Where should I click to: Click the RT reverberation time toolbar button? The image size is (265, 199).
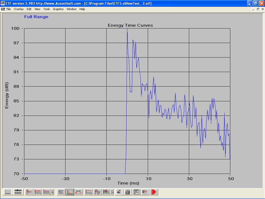tap(61, 192)
